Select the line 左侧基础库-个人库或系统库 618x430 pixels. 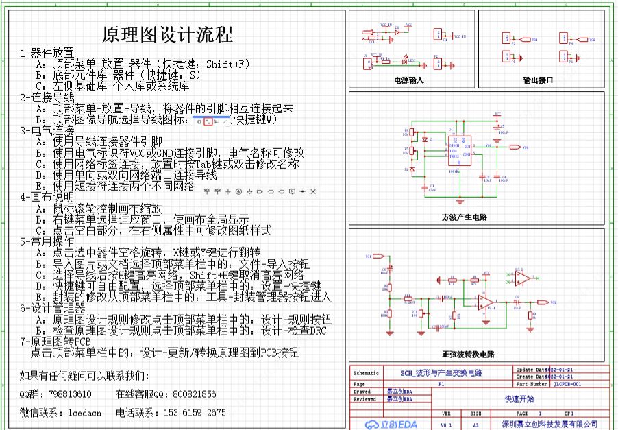(113, 86)
